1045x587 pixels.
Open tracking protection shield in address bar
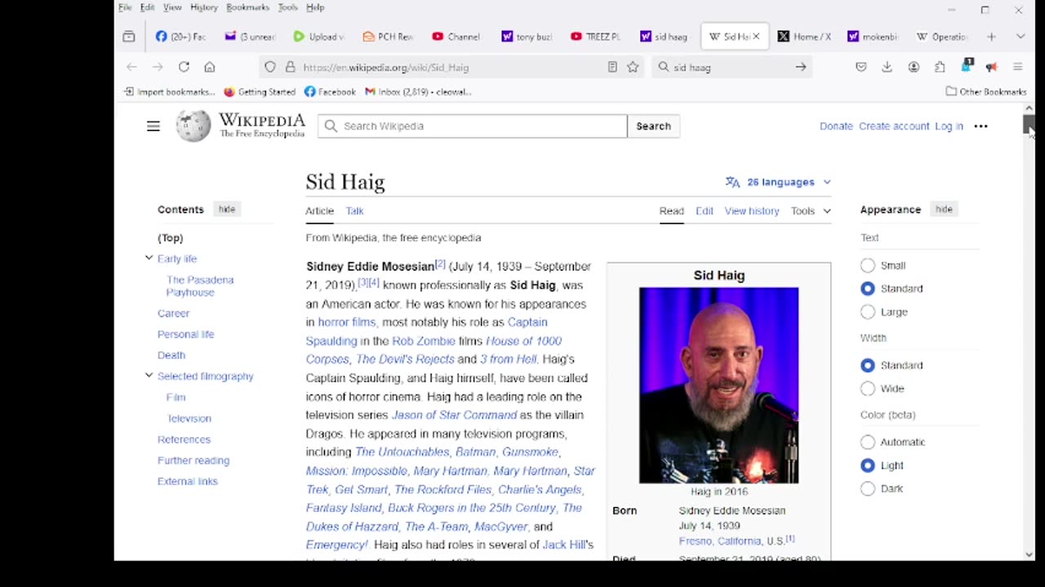click(x=270, y=68)
